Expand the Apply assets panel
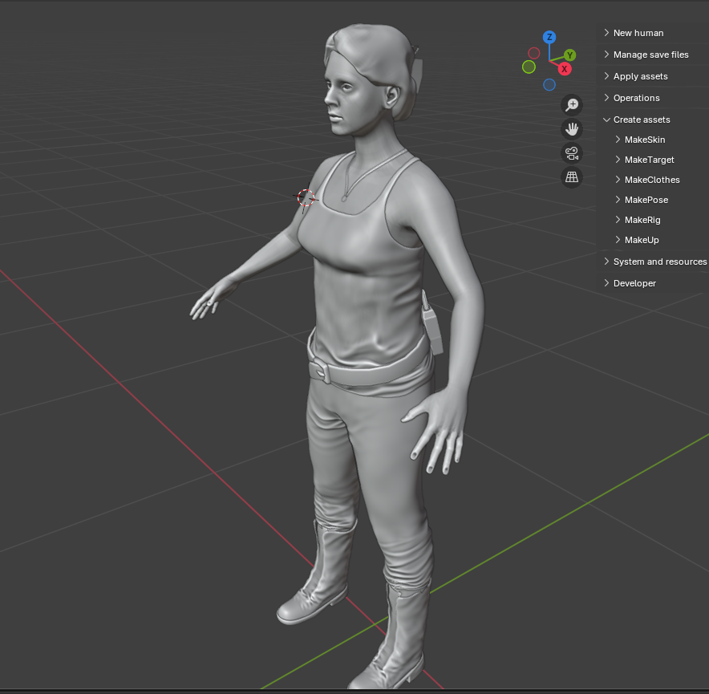This screenshot has width=709, height=694. click(653, 76)
